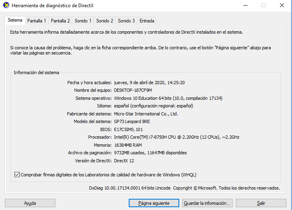Click the Información del sistema group label
The width and height of the screenshot is (292, 210).
click(36, 73)
